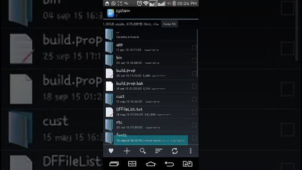Go up via the parent folder icon
The image size is (302, 170).
tap(109, 34)
